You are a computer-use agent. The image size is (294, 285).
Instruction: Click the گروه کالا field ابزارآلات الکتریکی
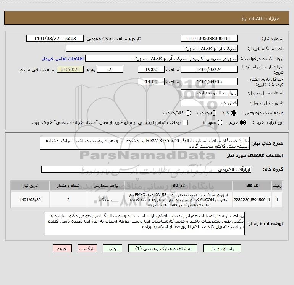click(x=146, y=169)
